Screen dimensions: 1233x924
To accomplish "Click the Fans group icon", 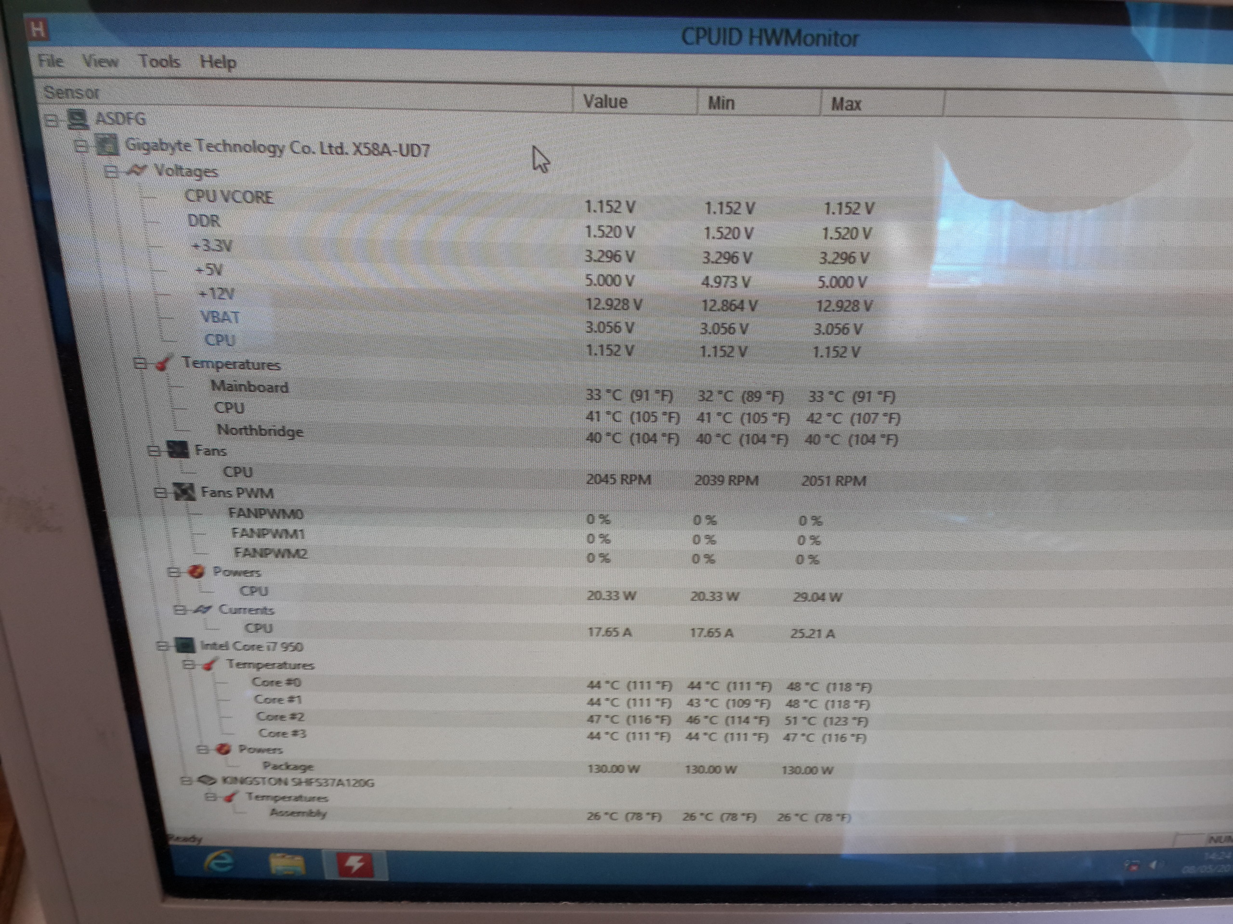I will pyautogui.click(x=177, y=450).
